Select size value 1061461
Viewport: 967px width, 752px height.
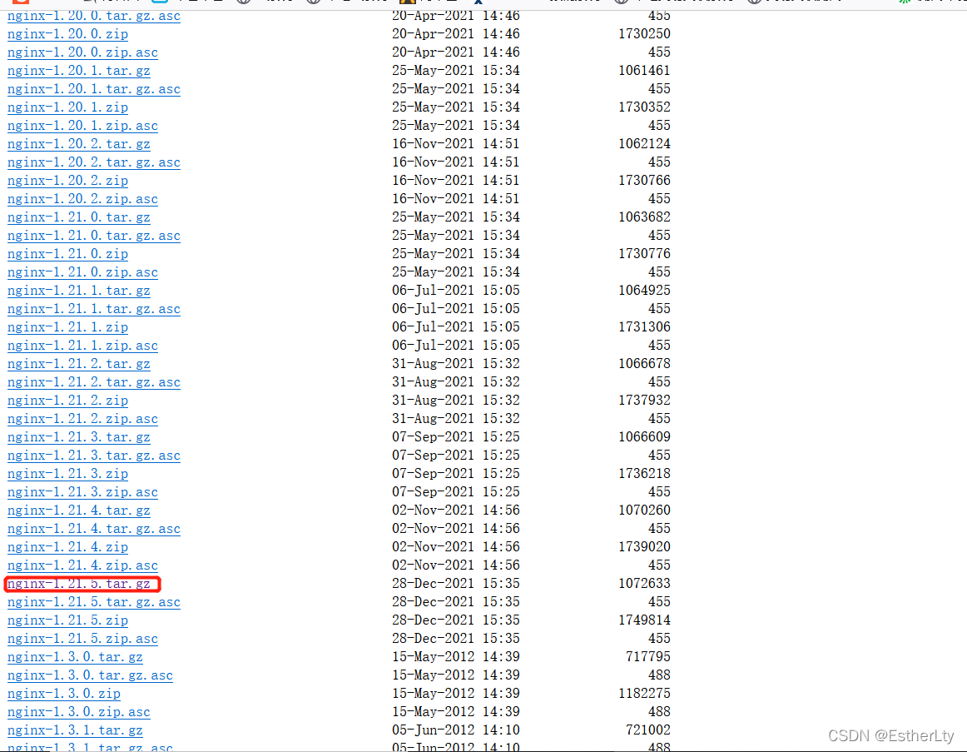[x=644, y=70]
